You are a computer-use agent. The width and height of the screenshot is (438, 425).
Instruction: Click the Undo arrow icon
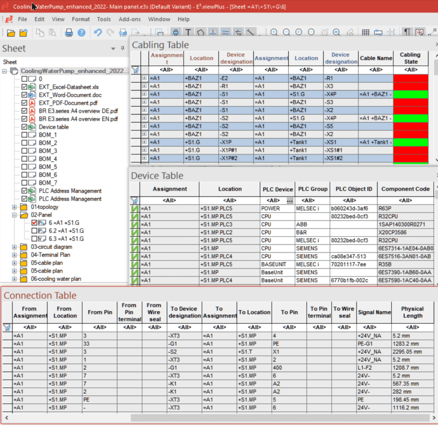click(98, 32)
